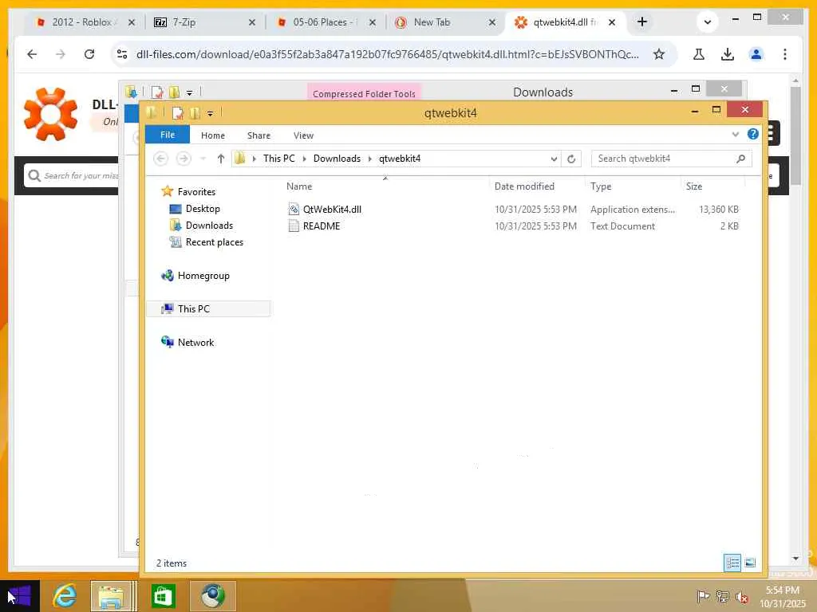Switch to details view layout icon

(x=732, y=563)
